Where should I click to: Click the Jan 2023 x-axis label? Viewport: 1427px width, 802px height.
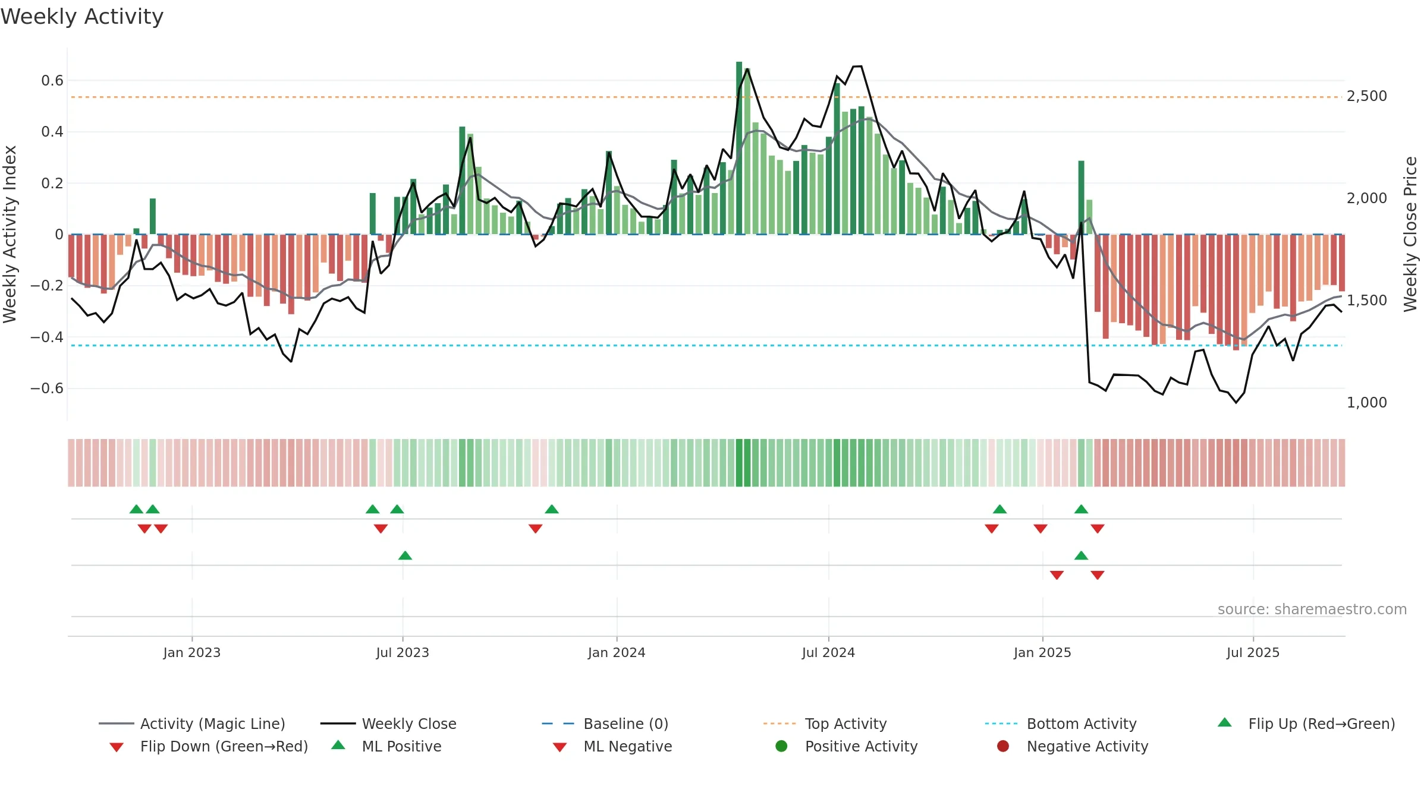point(192,653)
